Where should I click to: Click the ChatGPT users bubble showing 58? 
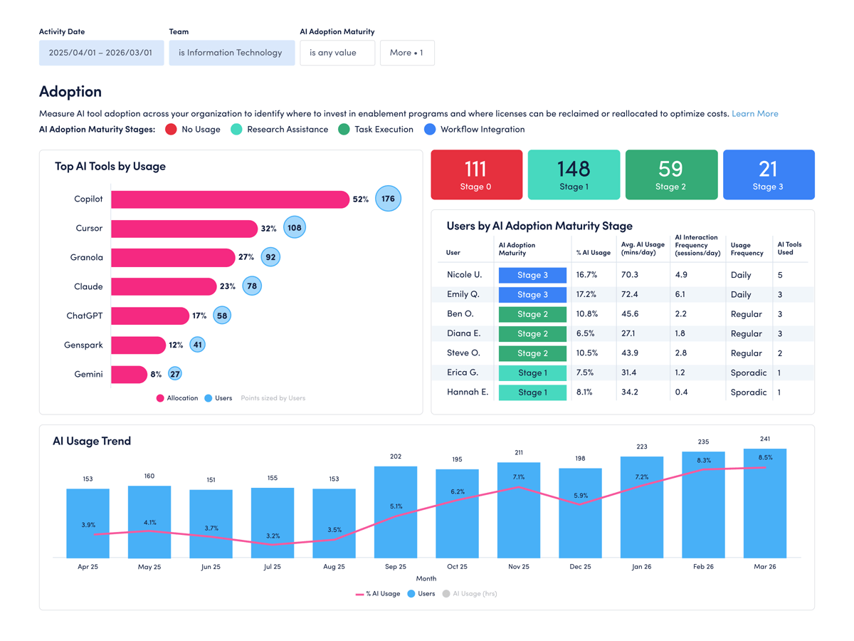(222, 316)
